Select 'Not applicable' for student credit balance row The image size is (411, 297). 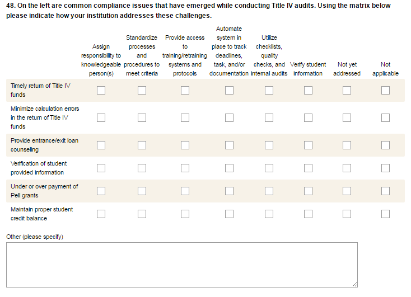tap(385, 214)
